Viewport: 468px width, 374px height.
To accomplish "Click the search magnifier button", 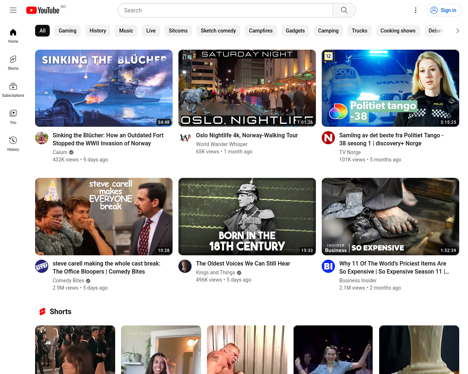I will coord(344,10).
